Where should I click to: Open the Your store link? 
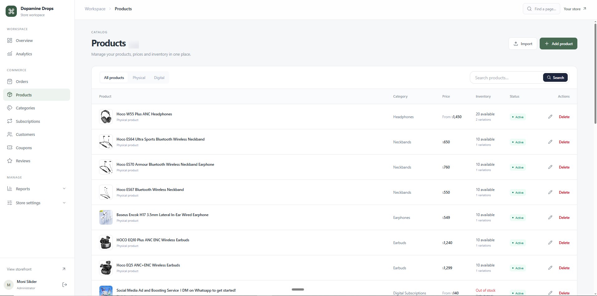tap(575, 9)
